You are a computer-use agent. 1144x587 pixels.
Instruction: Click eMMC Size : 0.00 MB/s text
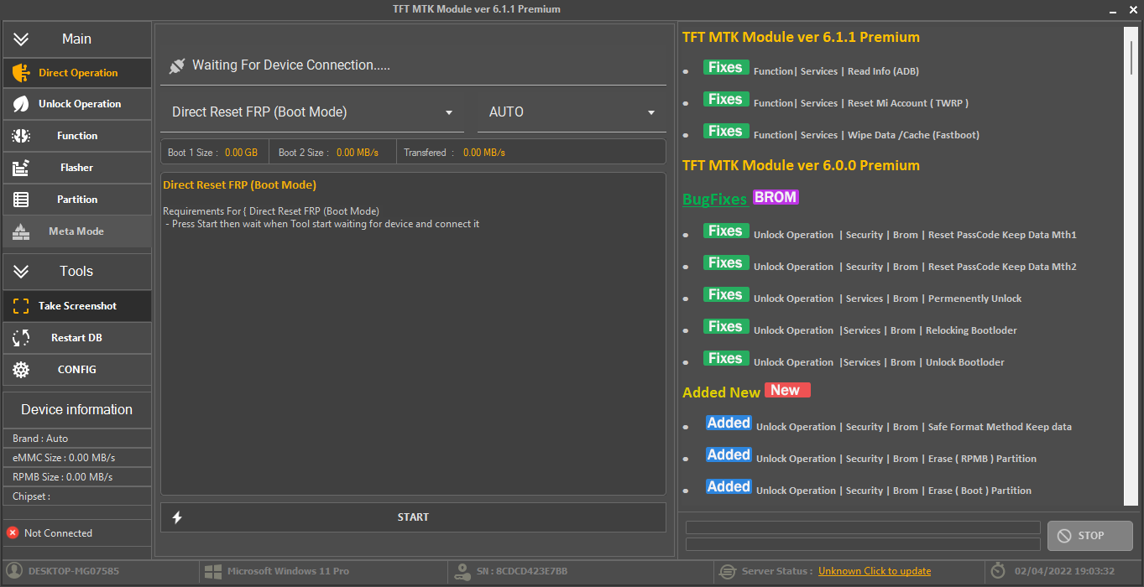tap(64, 458)
